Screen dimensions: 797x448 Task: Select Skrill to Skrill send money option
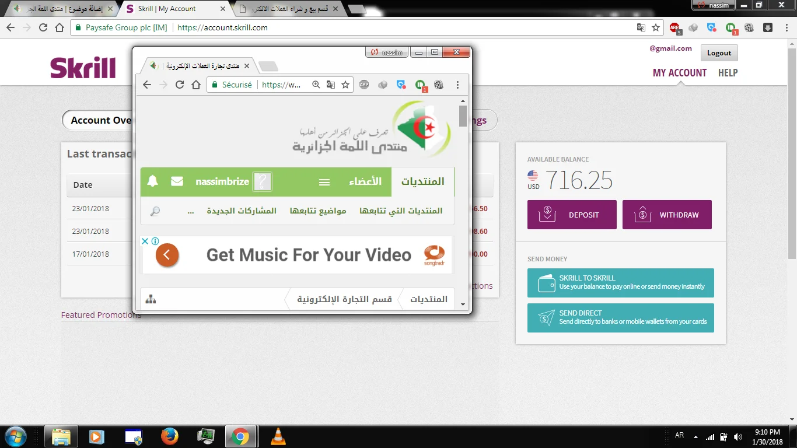pyautogui.click(x=620, y=282)
